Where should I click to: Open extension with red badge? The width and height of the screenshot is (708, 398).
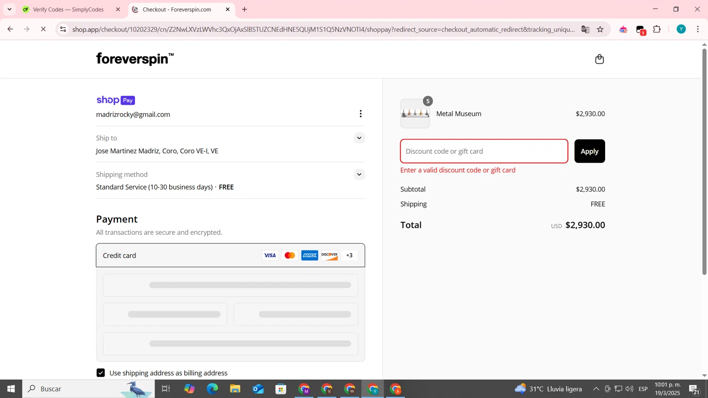click(x=641, y=30)
